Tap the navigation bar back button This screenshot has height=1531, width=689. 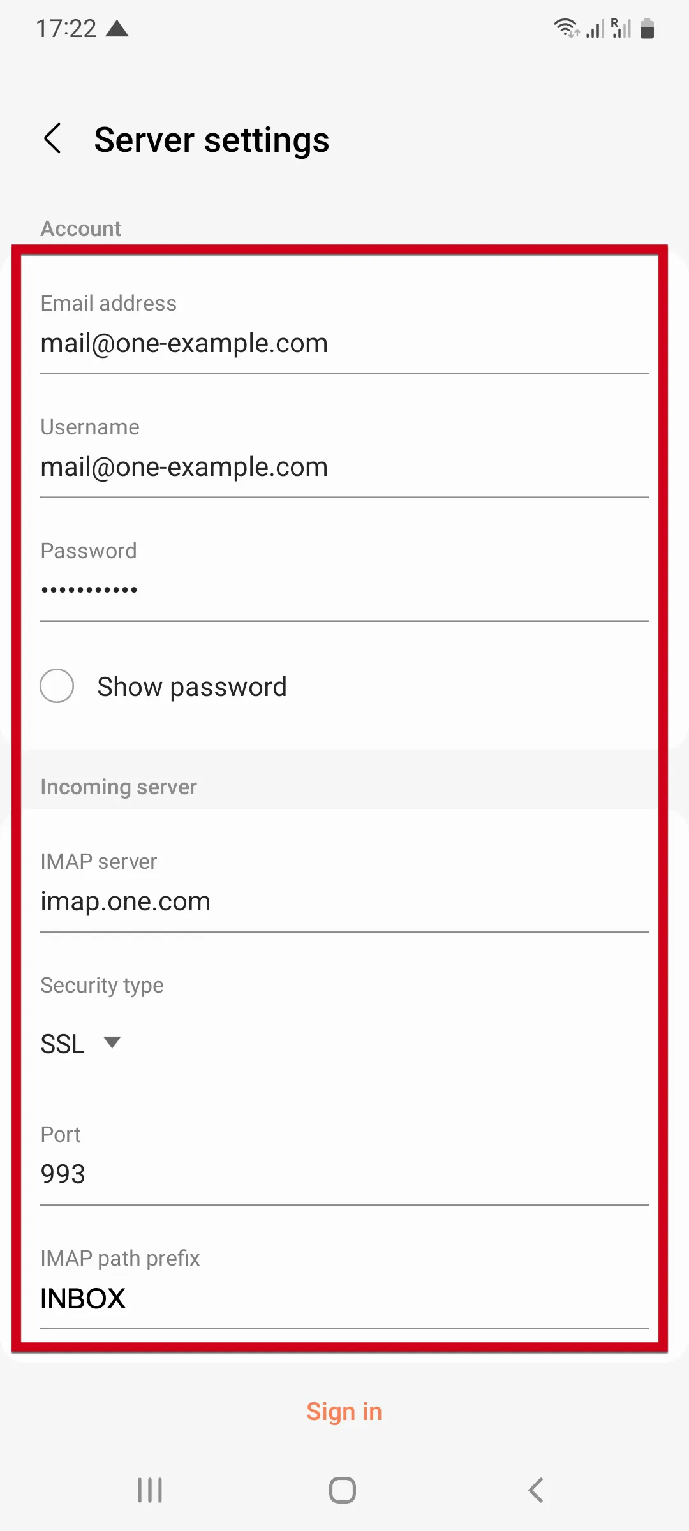coord(535,1490)
